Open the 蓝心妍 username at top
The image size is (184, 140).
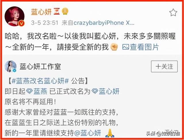[x=41, y=12]
